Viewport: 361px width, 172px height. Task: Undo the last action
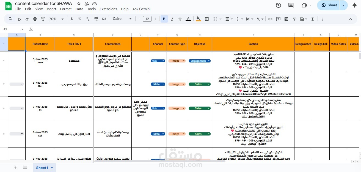point(19,19)
